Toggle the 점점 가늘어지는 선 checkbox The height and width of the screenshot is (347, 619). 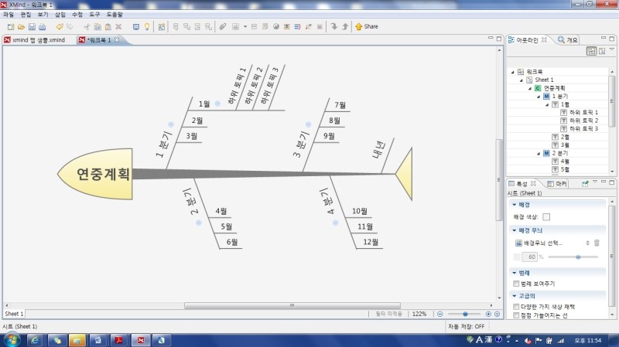click(x=516, y=315)
